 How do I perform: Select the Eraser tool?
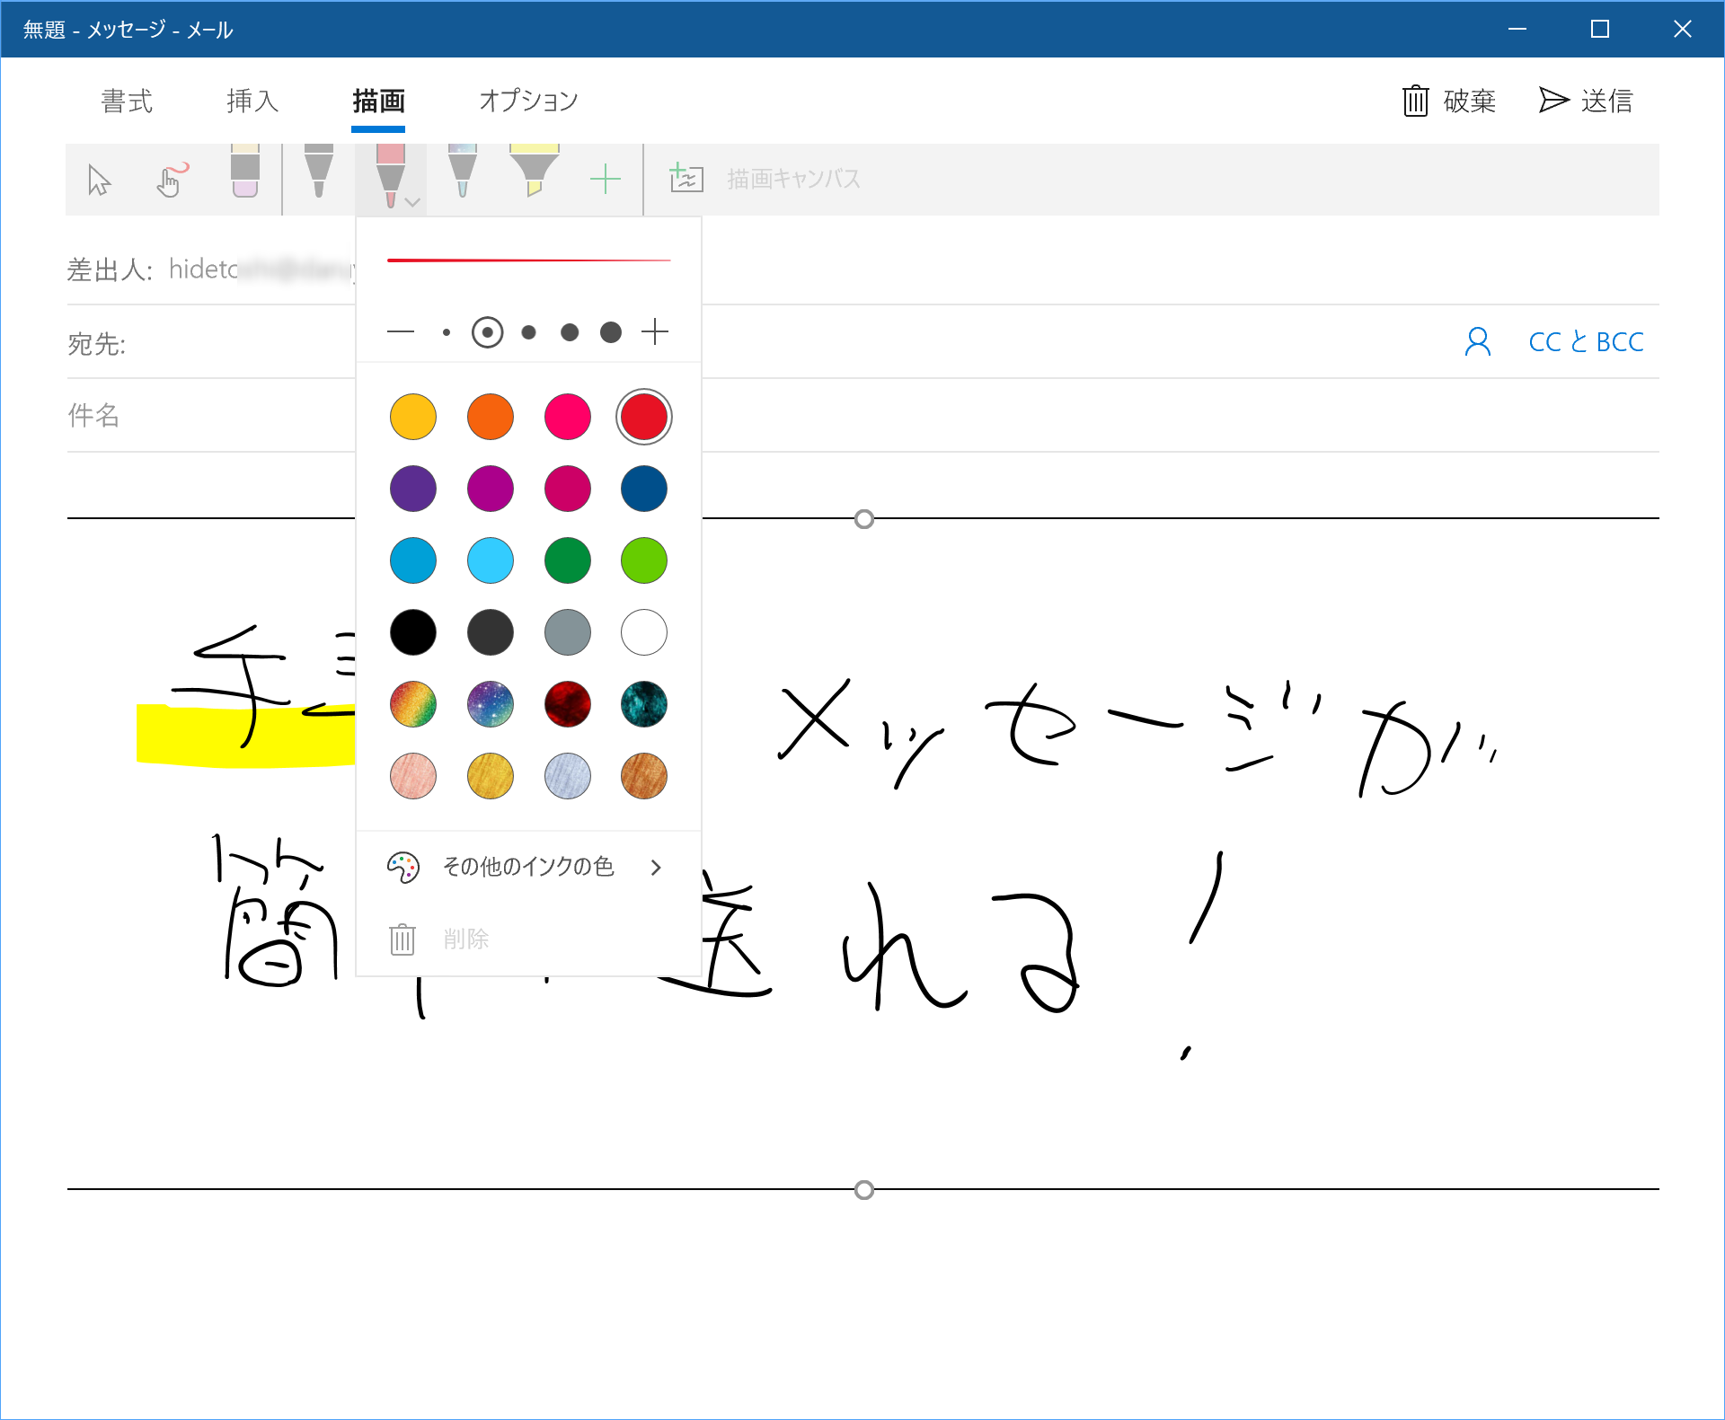244,176
